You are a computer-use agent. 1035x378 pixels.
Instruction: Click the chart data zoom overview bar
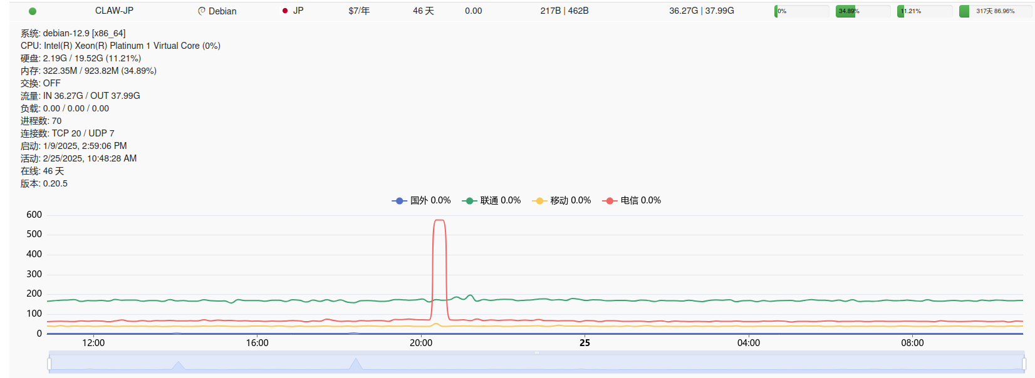coord(536,364)
